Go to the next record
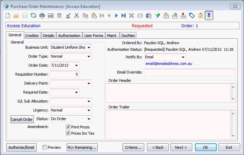 [x=116, y=16]
